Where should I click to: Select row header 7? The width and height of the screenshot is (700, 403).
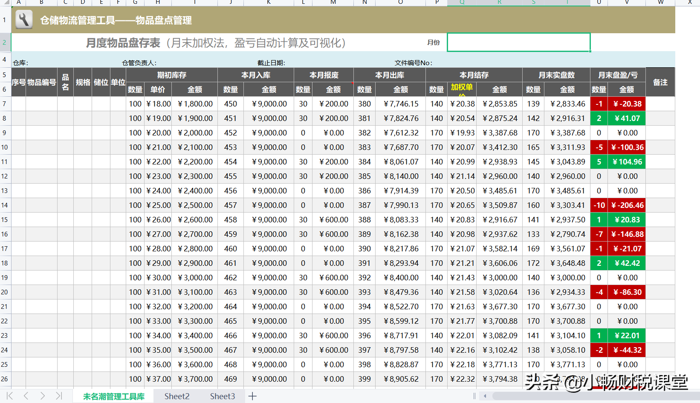(5, 104)
